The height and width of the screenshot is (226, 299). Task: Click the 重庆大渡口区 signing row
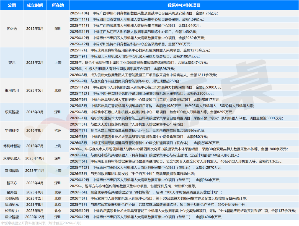tap(184, 124)
